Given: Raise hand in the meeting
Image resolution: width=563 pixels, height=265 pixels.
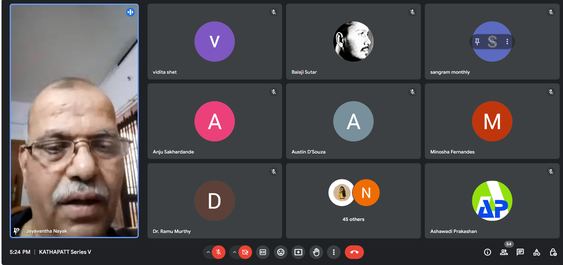Looking at the screenshot, I should click(316, 252).
